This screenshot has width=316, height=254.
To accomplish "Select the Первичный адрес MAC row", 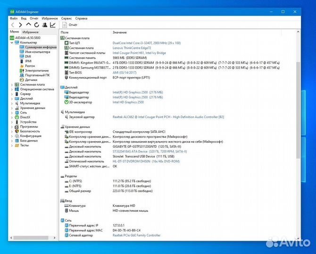I will coord(102,230).
